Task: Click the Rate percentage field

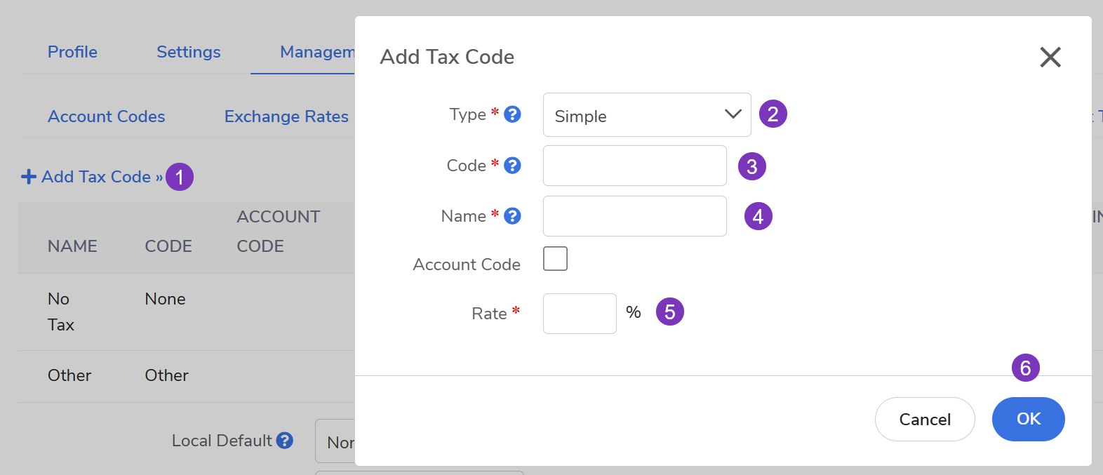Action: coord(580,314)
